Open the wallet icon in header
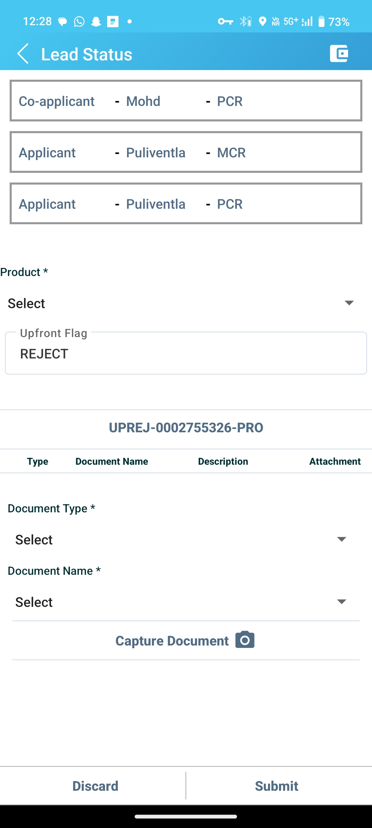This screenshot has width=372, height=828. click(339, 53)
